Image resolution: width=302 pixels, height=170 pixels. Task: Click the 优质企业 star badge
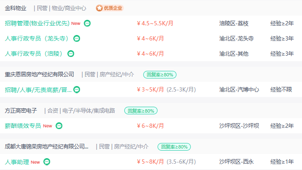pyautogui.click(x=110, y=8)
